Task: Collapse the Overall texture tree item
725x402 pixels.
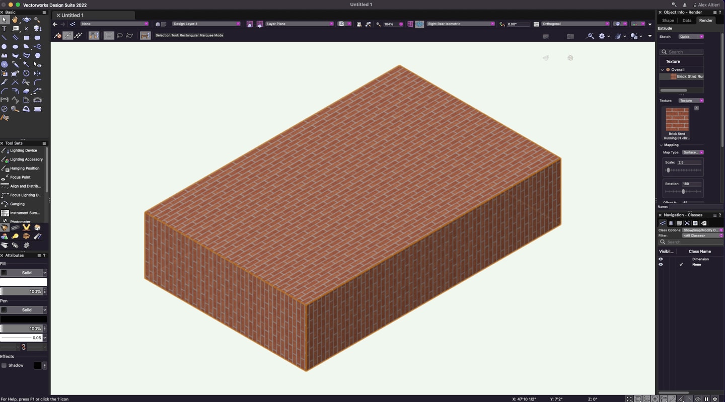Action: (x=663, y=70)
